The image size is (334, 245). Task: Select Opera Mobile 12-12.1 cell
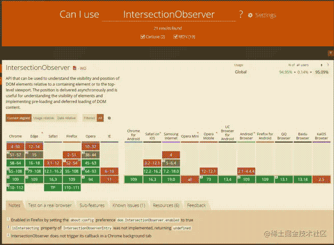coord(208,171)
